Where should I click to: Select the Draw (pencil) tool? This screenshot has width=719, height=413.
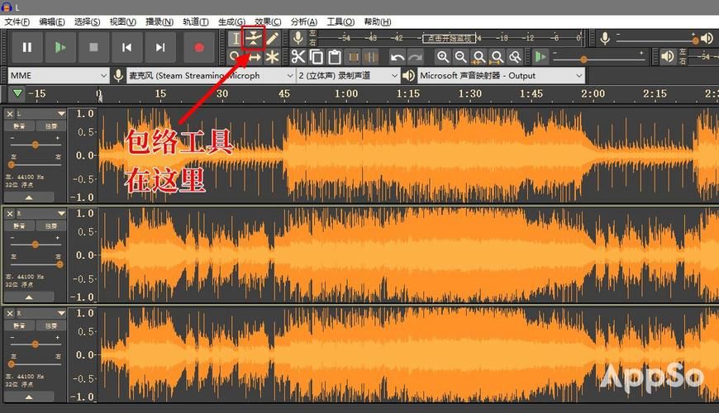point(273,38)
